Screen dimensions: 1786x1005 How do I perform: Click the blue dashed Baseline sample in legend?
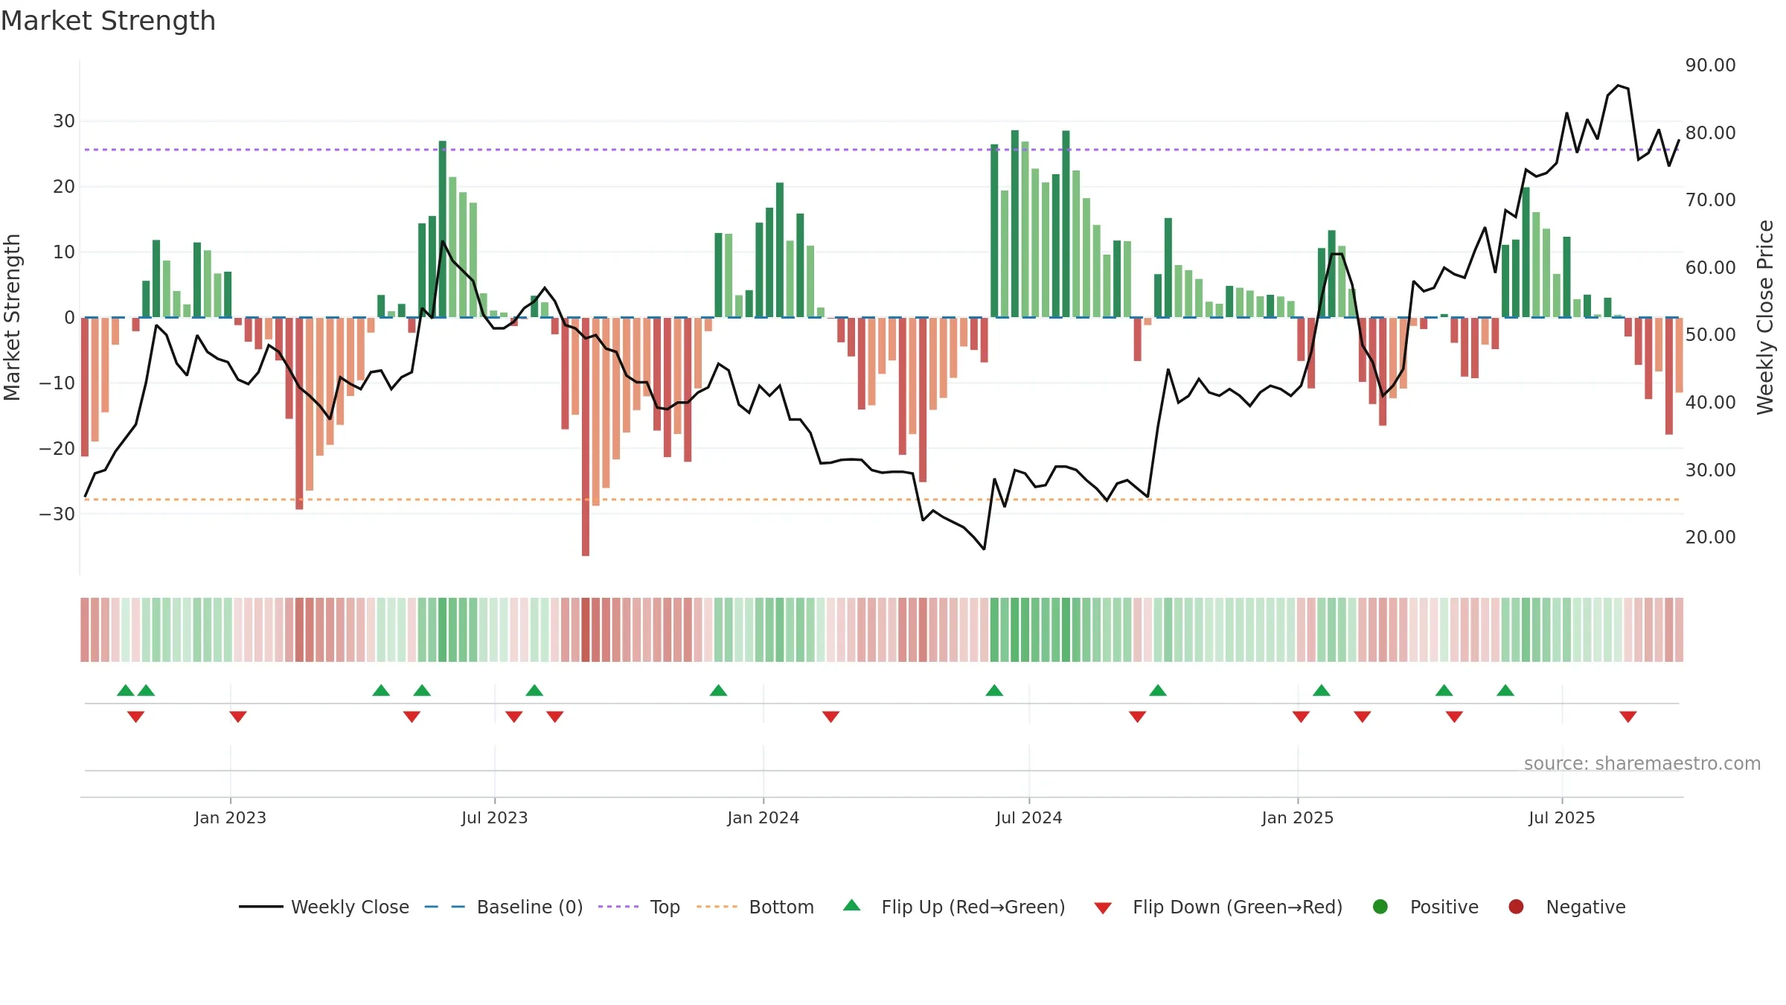pyautogui.click(x=445, y=907)
